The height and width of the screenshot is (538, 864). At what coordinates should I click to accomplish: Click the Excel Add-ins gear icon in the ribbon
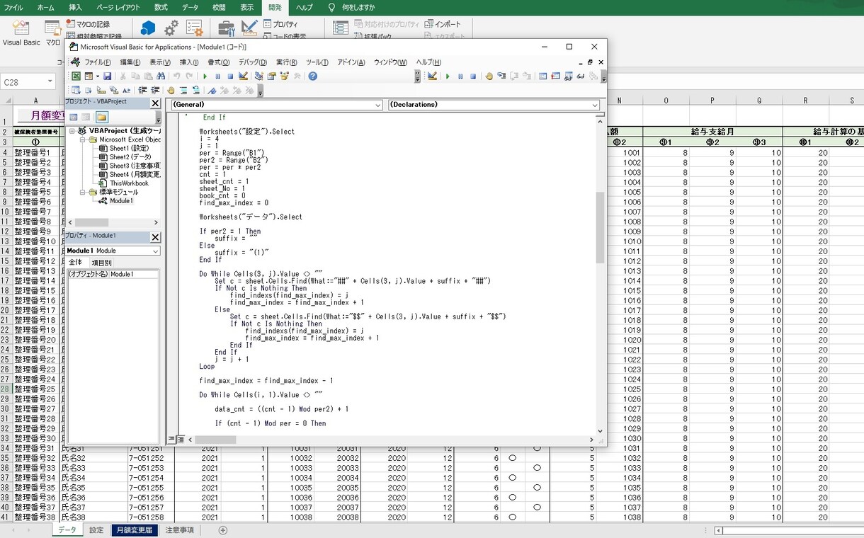click(171, 28)
